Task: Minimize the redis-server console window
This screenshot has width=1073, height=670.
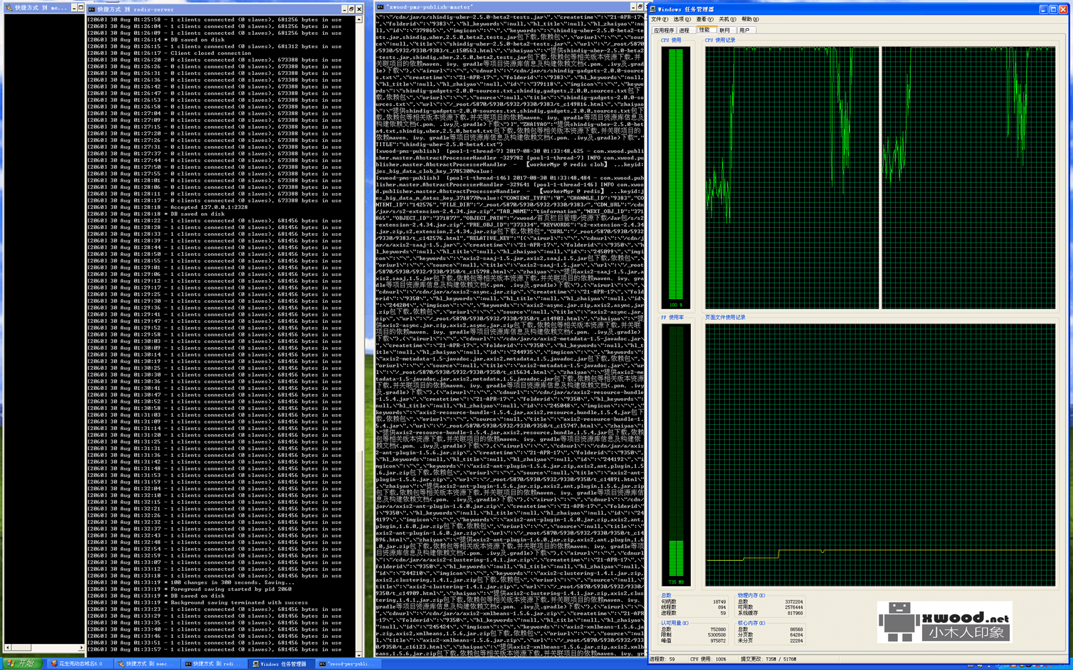Action: 345,9
